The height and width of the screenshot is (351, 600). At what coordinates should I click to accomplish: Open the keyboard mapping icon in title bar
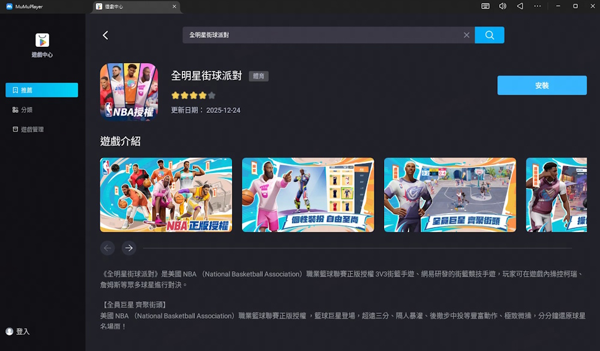485,6
